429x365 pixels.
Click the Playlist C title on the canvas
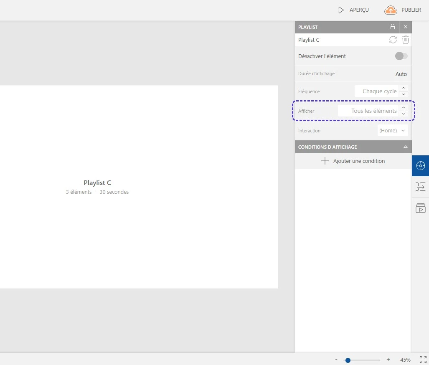(97, 183)
